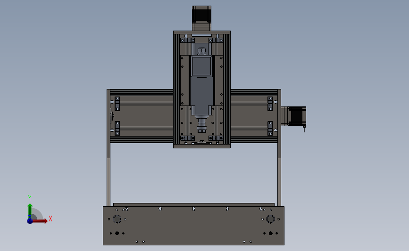Pick the front base plate of the machine
409x251 pixels.
point(193,226)
